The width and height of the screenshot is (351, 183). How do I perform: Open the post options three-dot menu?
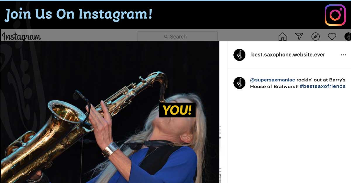pos(343,55)
